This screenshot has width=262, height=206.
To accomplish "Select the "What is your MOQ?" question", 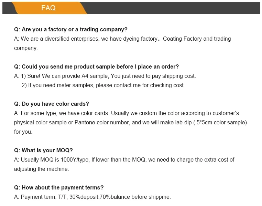I will (43, 151).
